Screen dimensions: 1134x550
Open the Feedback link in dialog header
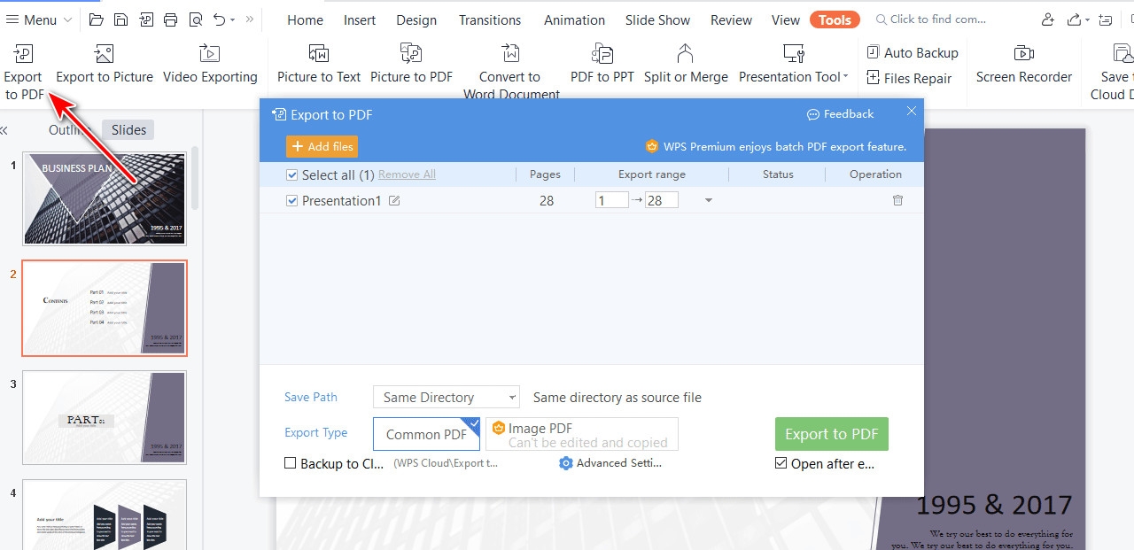click(840, 113)
